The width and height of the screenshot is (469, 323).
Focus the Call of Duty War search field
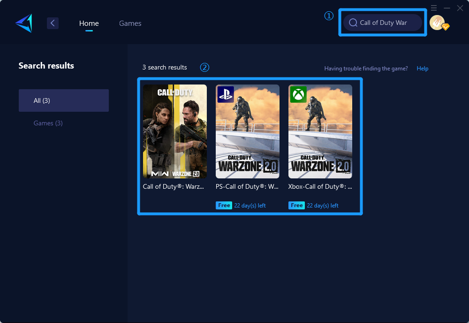[x=383, y=23]
